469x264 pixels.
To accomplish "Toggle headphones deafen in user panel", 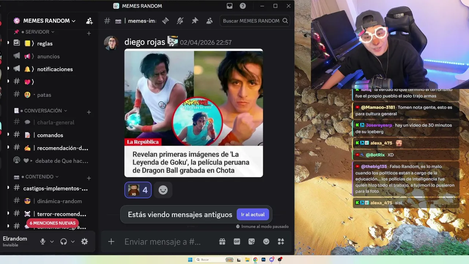I will coord(63,241).
